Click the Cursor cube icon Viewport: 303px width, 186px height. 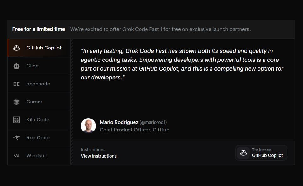[16, 102]
